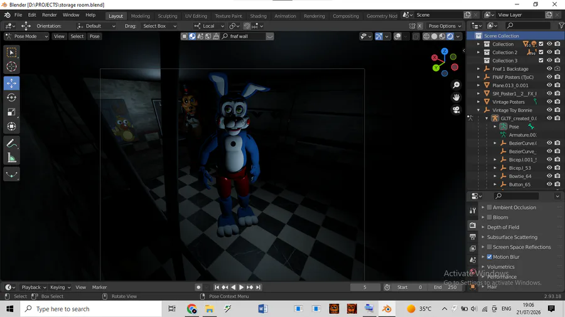Select the 3D Cursor tool

tap(11, 66)
